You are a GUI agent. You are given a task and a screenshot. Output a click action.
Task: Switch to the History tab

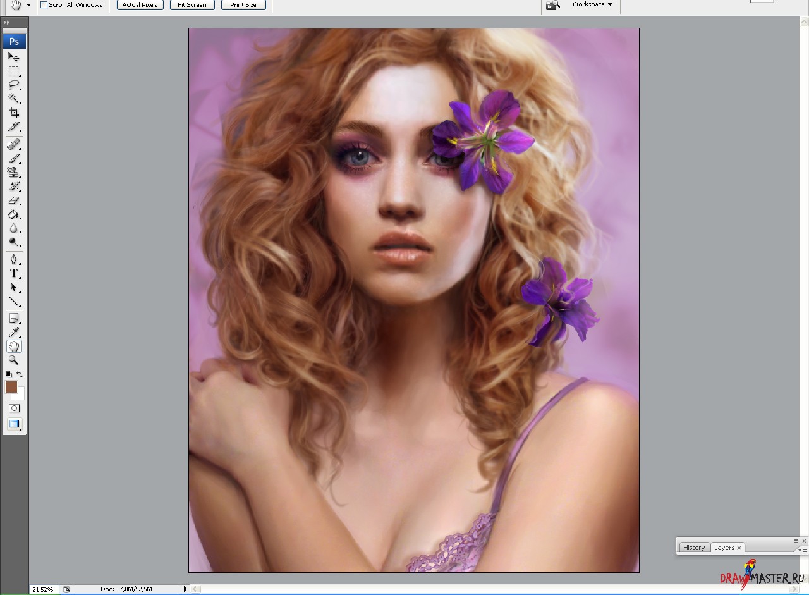point(693,548)
